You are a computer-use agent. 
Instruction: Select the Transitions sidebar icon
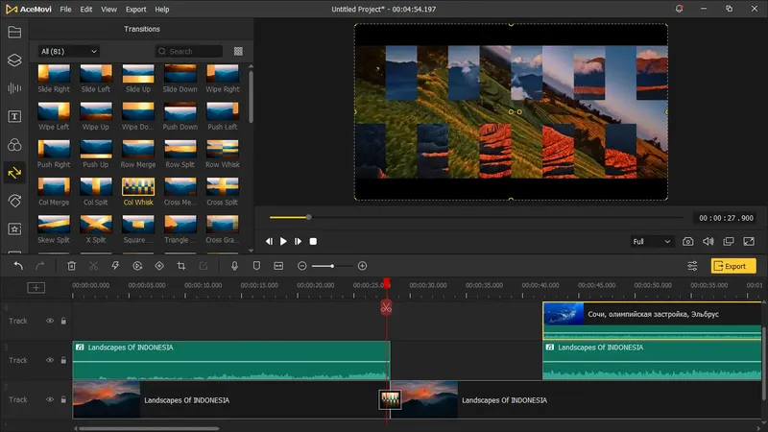tap(14, 173)
